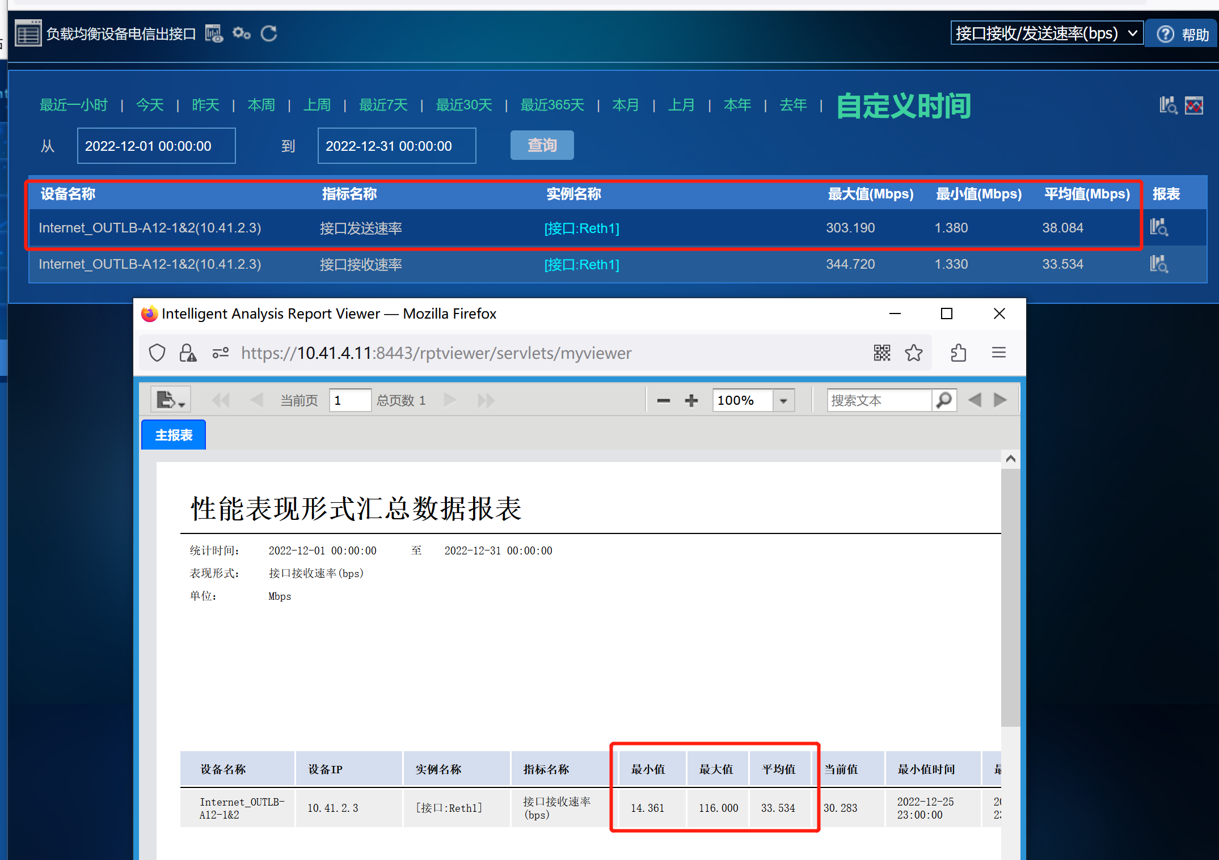
Task: Open the export format dropdown arrow
Action: coord(182,405)
